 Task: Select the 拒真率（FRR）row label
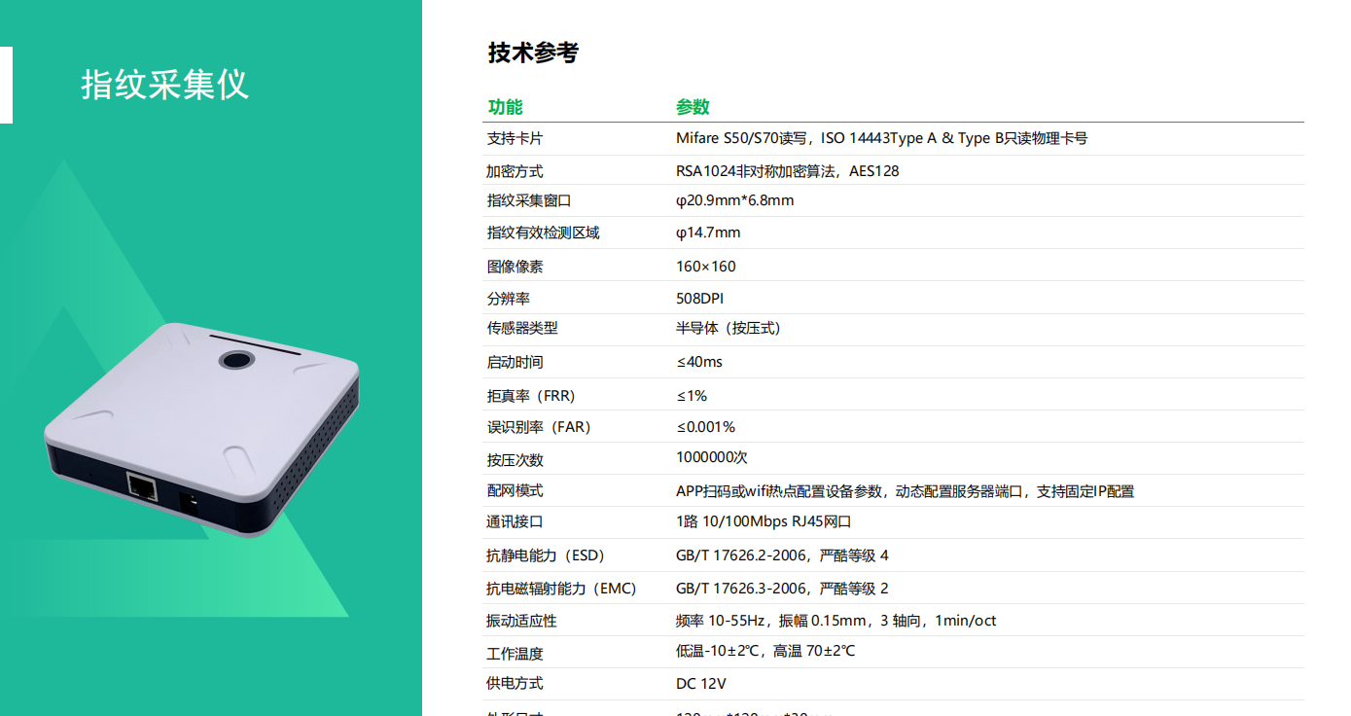pos(531,396)
